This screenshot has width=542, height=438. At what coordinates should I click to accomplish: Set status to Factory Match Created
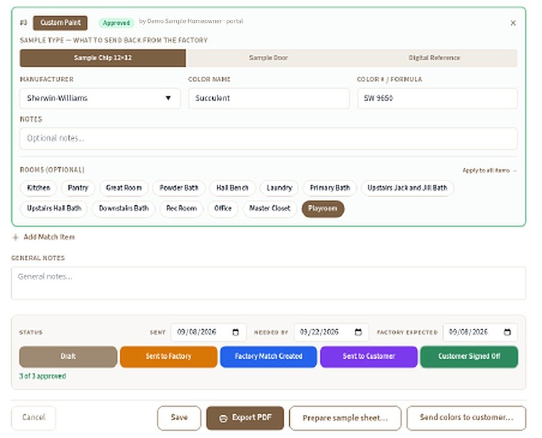[269, 356]
